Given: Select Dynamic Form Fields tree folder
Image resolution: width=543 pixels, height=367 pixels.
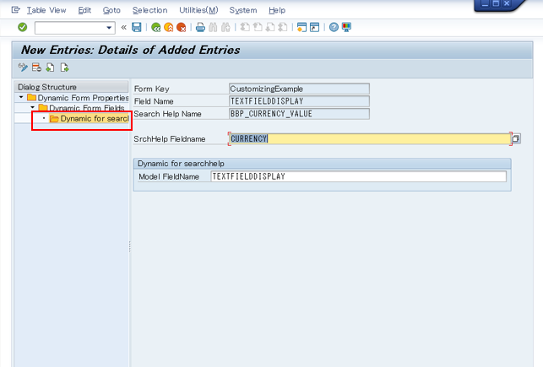Looking at the screenshot, I should tap(81, 108).
